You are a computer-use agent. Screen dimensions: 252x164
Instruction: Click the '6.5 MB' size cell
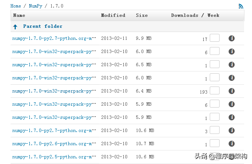[144, 65]
